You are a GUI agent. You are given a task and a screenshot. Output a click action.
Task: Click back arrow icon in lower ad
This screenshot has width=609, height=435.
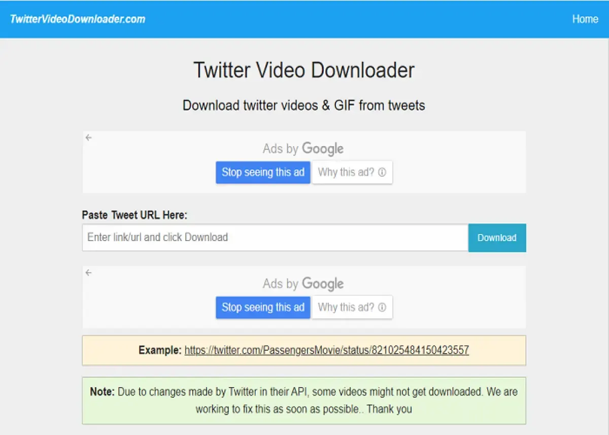89,273
